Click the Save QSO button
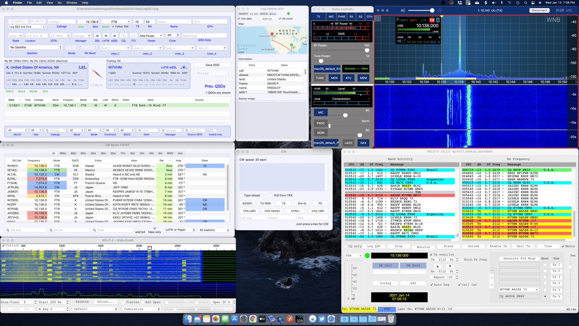 tap(211, 65)
